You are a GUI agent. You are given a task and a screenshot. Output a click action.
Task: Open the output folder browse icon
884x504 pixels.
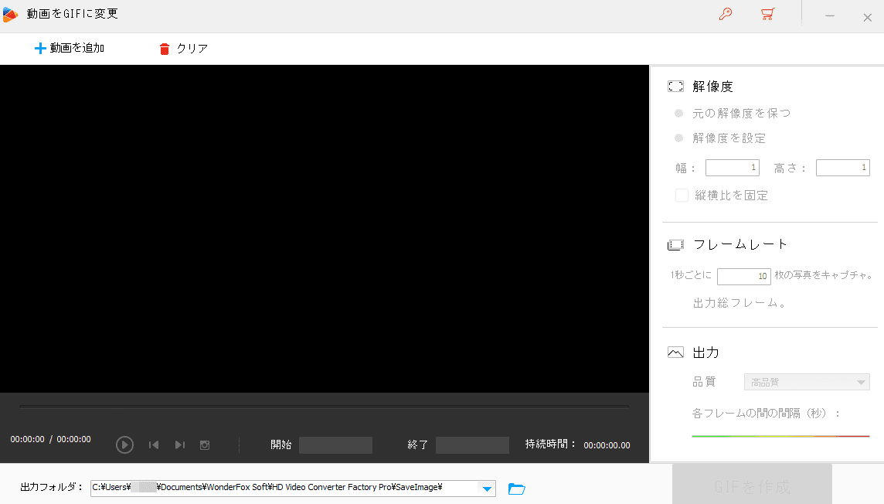point(516,489)
